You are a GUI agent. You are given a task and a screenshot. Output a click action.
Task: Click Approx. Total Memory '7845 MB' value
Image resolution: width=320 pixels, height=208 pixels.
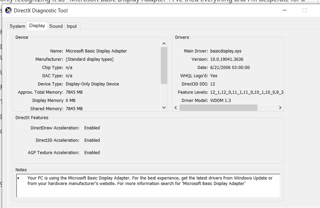(74, 92)
